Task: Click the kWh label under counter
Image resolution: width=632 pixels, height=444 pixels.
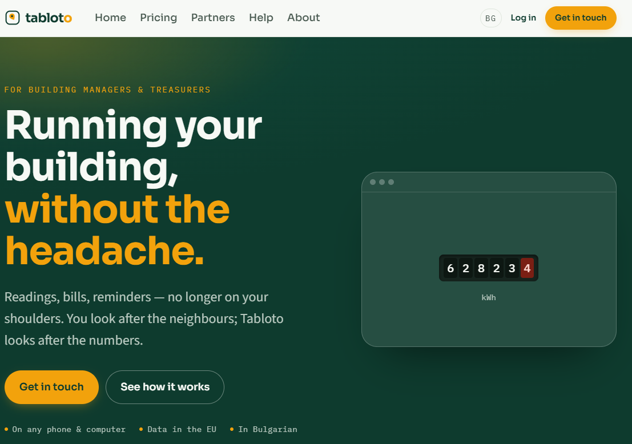Action: click(x=489, y=298)
